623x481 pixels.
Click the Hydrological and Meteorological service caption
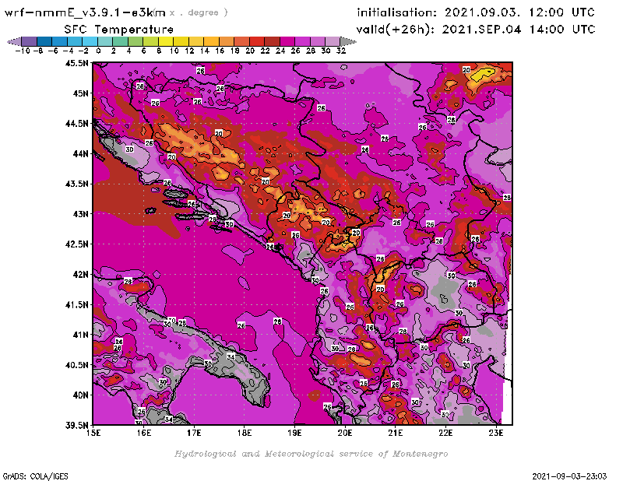tap(311, 454)
